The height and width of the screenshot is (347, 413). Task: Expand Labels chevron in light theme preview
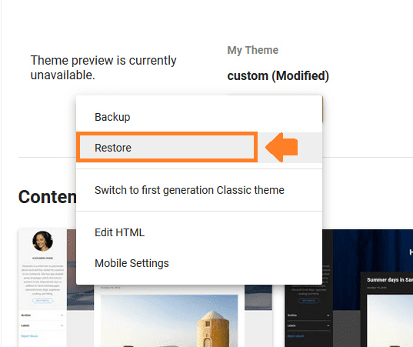(x=62, y=325)
